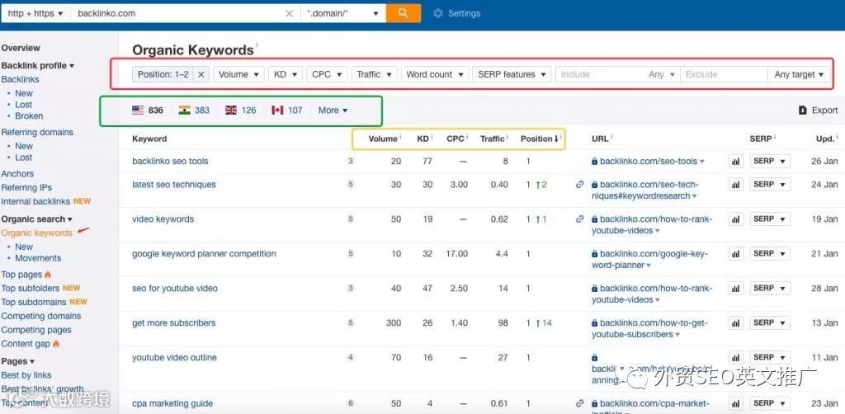Open the Any target dropdown
The image size is (845, 414).
(799, 74)
